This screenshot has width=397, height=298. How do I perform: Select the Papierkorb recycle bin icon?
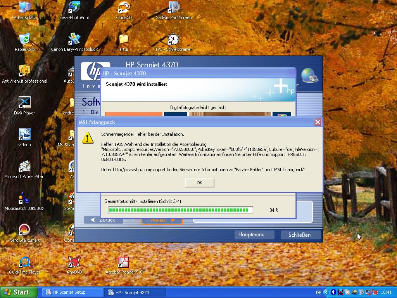(x=24, y=42)
